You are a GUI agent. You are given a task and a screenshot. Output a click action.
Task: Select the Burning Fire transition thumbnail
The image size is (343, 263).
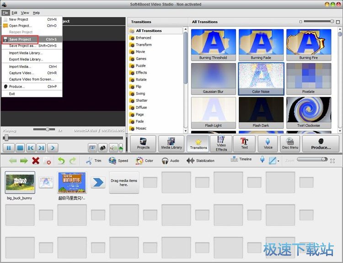(x=309, y=45)
